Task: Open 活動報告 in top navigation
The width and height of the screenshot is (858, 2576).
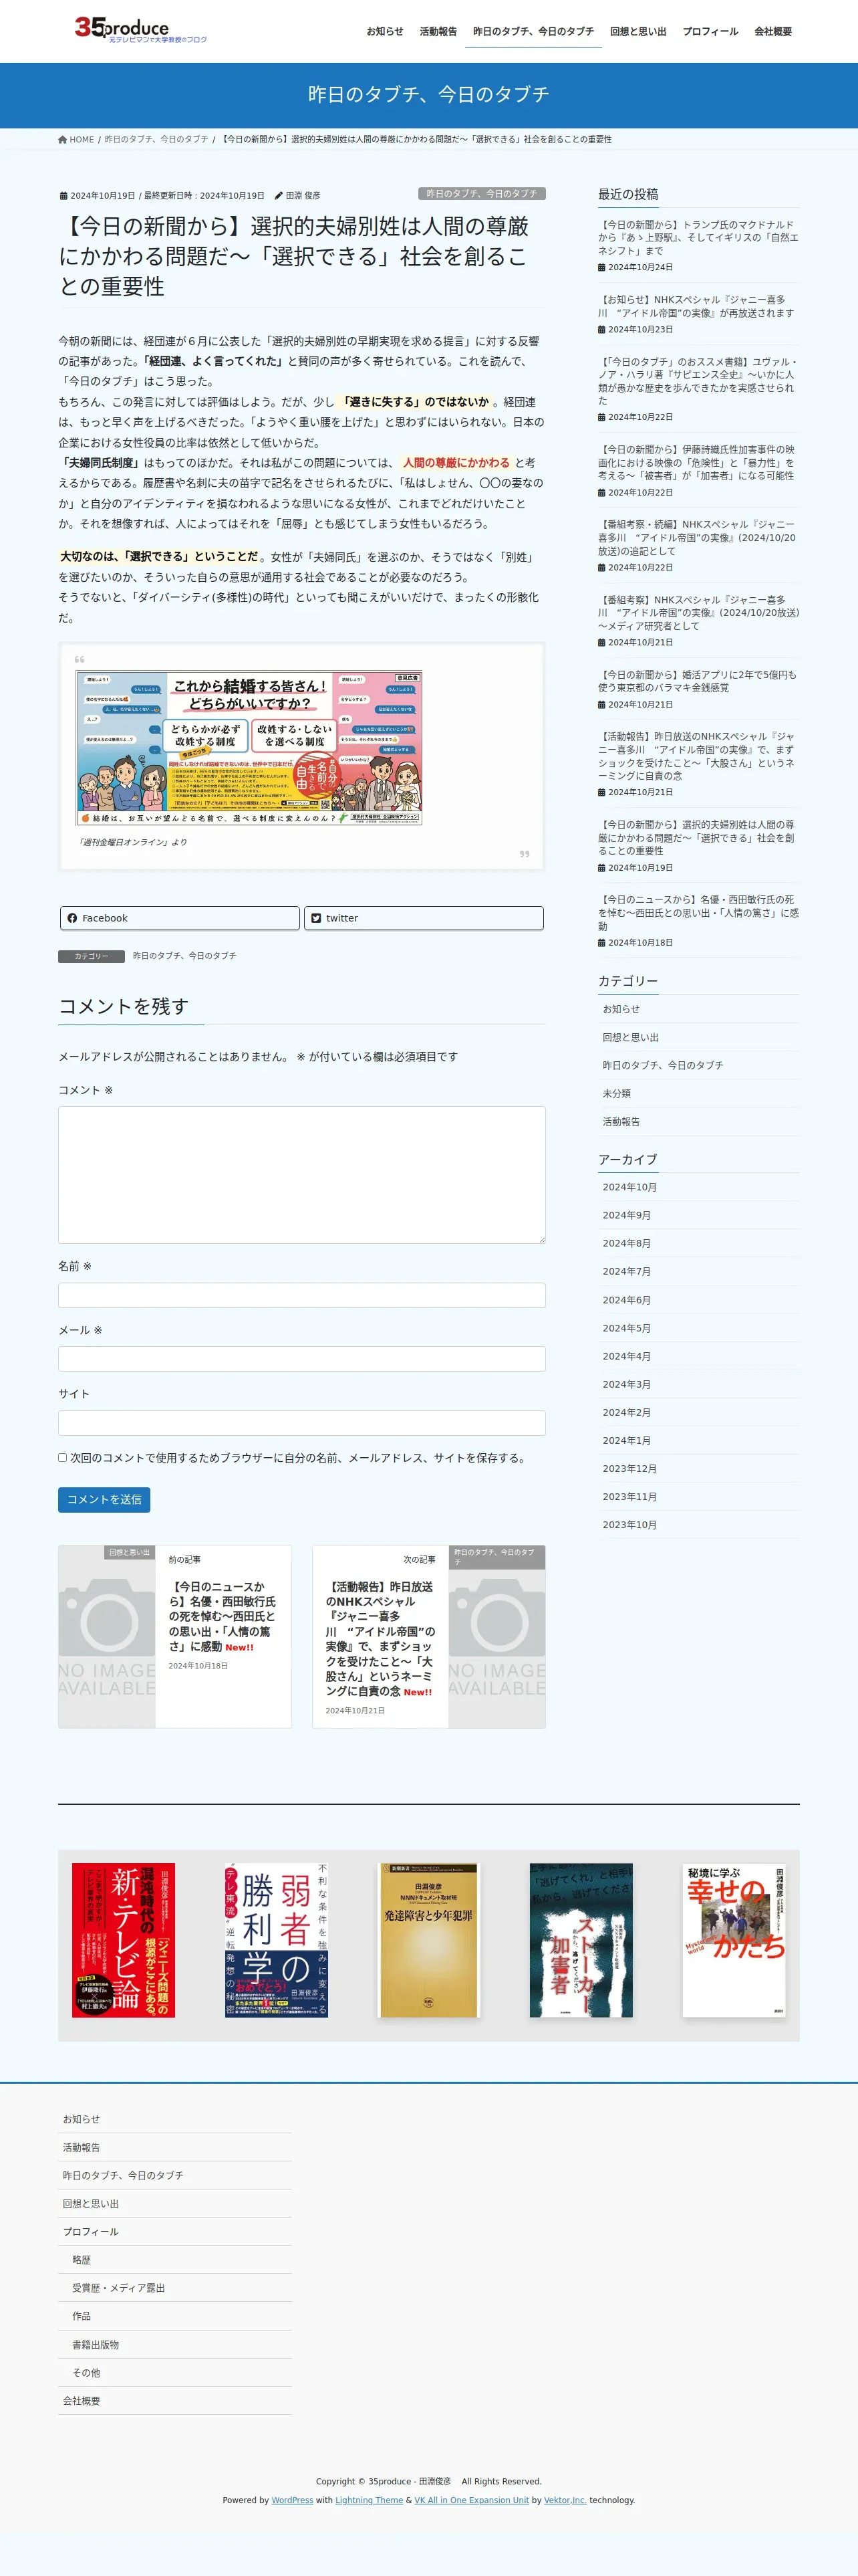Action: point(438,32)
